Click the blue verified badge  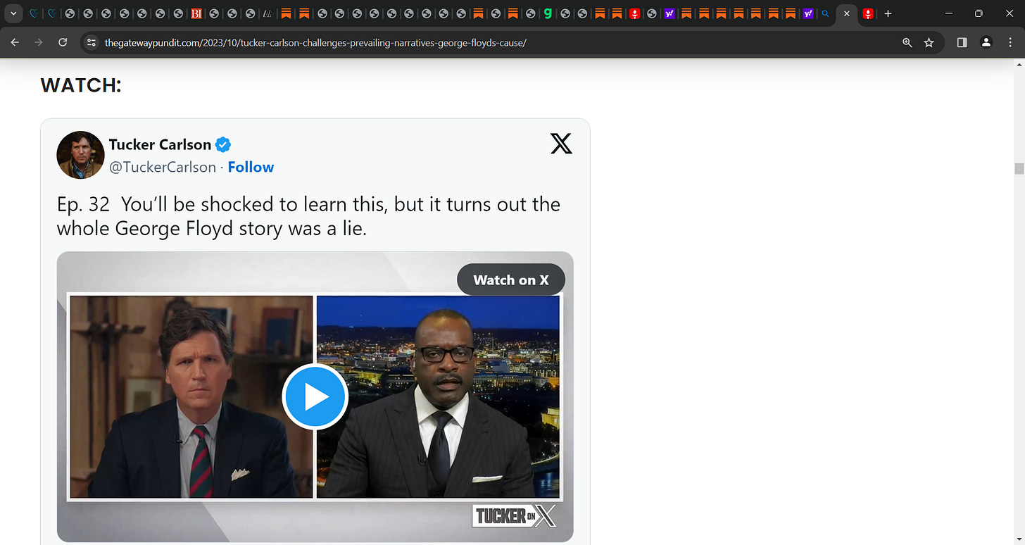[x=223, y=145]
